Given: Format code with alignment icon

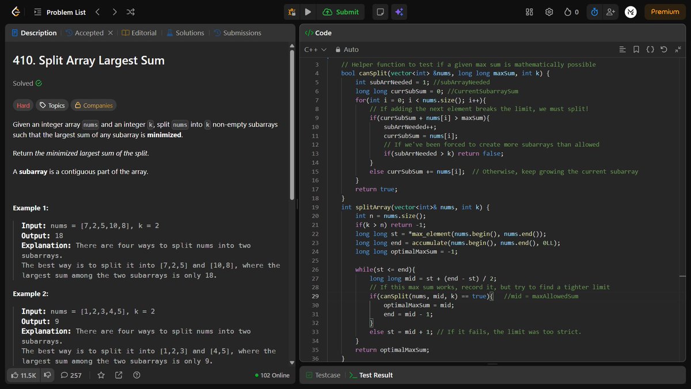Looking at the screenshot, I should click(622, 50).
